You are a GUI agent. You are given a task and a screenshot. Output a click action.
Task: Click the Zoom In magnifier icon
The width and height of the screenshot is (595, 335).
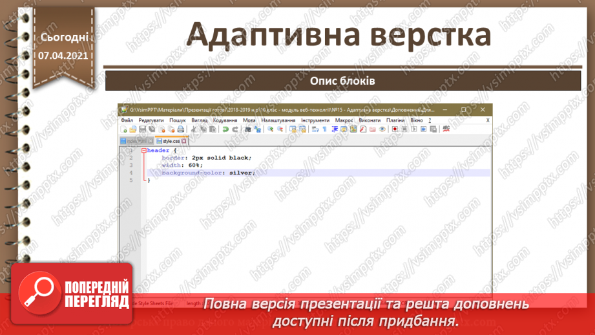(270, 129)
